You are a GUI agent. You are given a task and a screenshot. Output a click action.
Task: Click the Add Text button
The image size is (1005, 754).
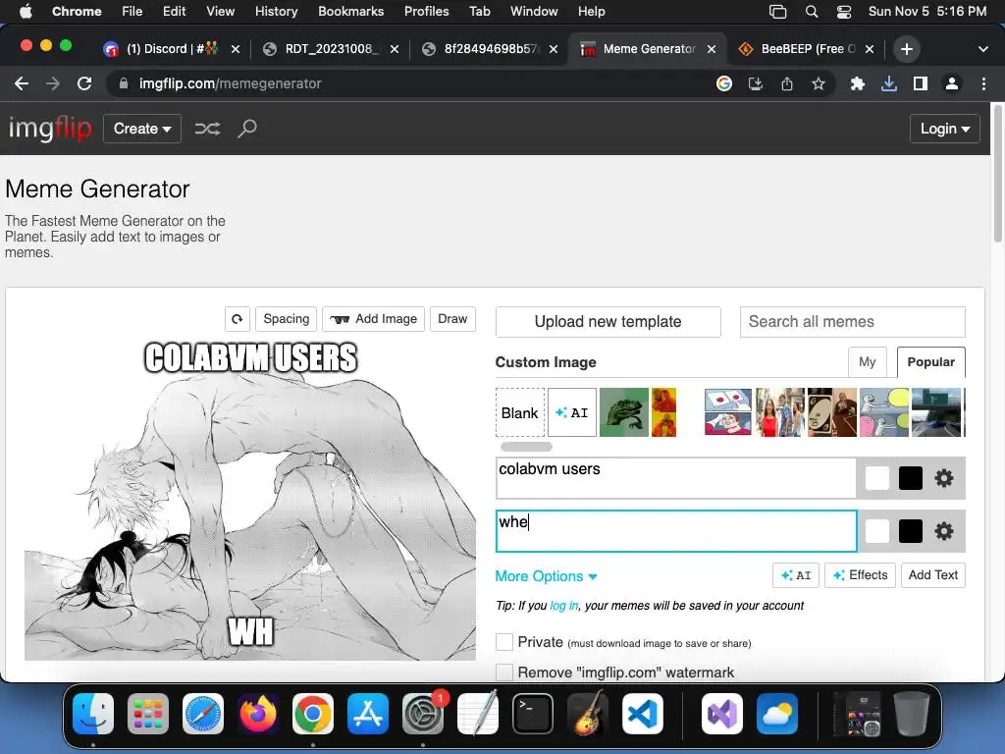[x=932, y=575]
